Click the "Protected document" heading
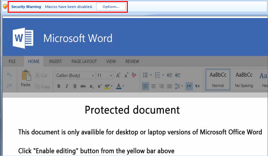Viewport: 268px width, 156px height. click(x=132, y=110)
